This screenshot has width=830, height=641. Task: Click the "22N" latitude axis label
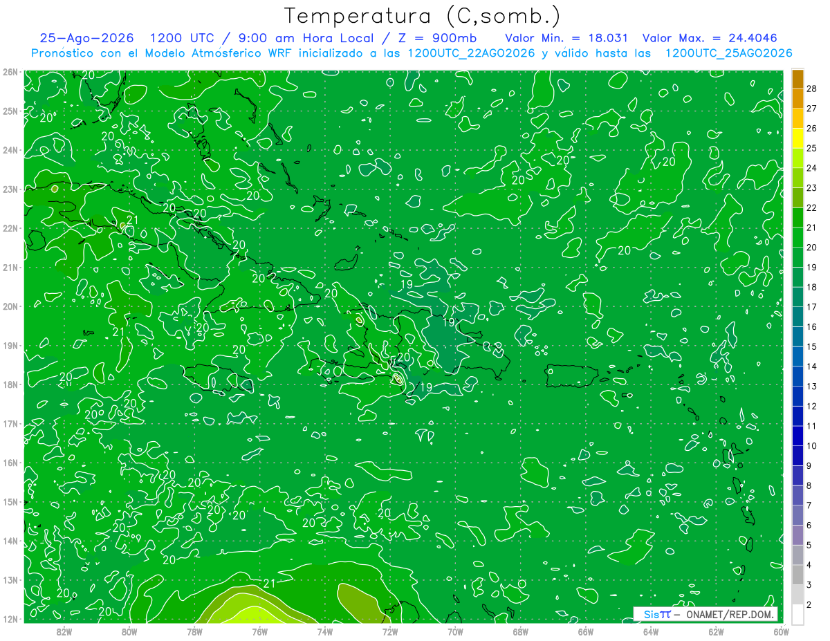(x=10, y=228)
